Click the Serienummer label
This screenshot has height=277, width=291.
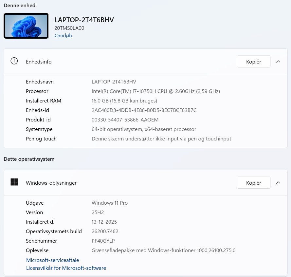(x=41, y=241)
